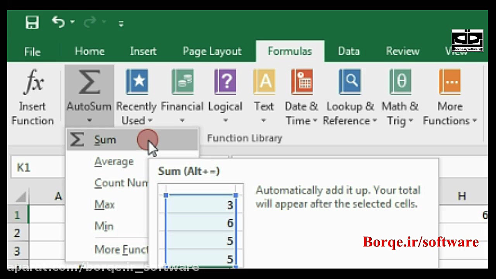Select column A by its header
The height and width of the screenshot is (279, 496).
coord(47,196)
